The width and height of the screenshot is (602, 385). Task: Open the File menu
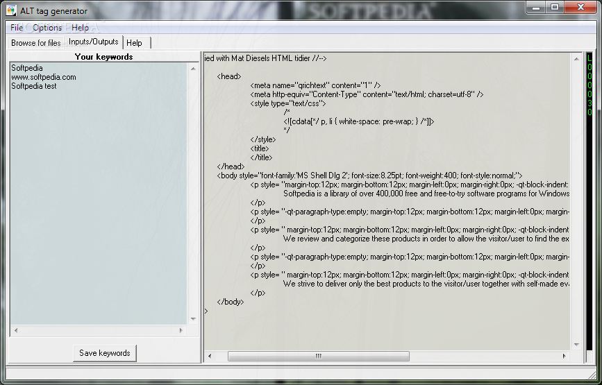[17, 28]
